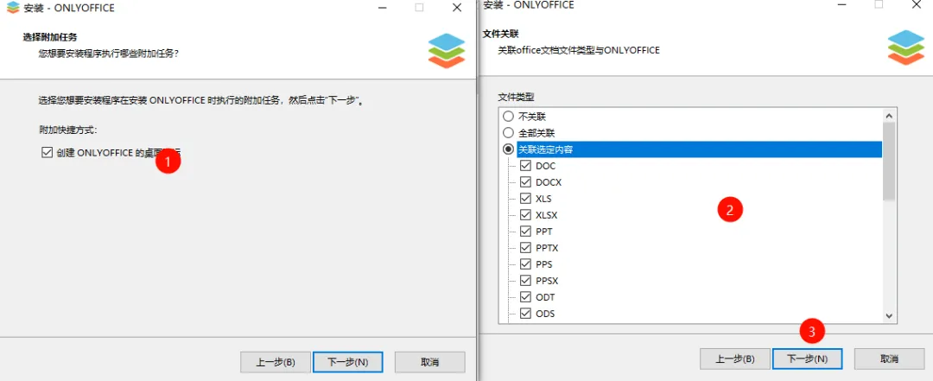The height and width of the screenshot is (381, 933).
Task: Uncheck the PPSX file type checkbox
Action: point(525,281)
